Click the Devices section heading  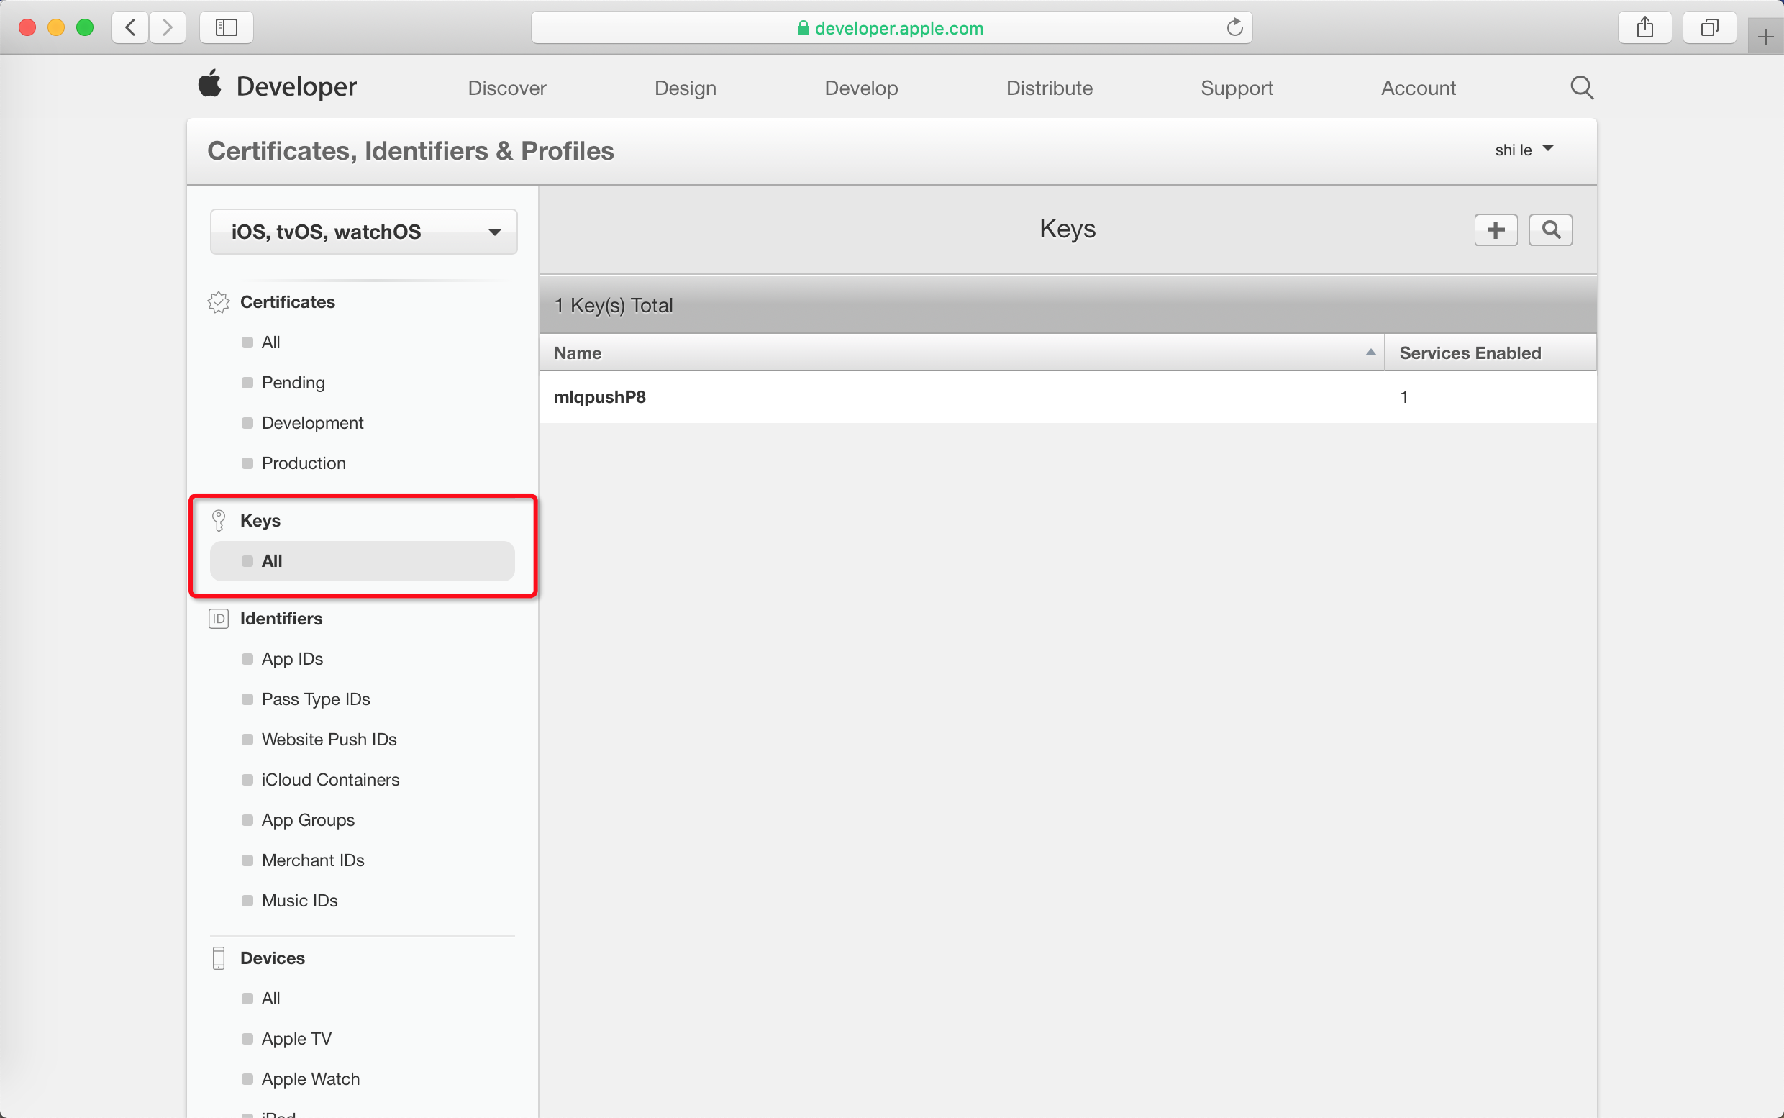tap(272, 958)
